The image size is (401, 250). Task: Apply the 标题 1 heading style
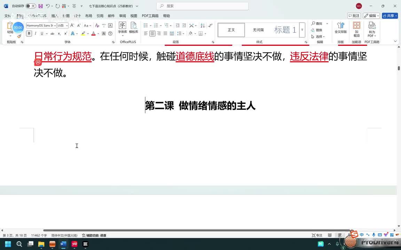285,30
